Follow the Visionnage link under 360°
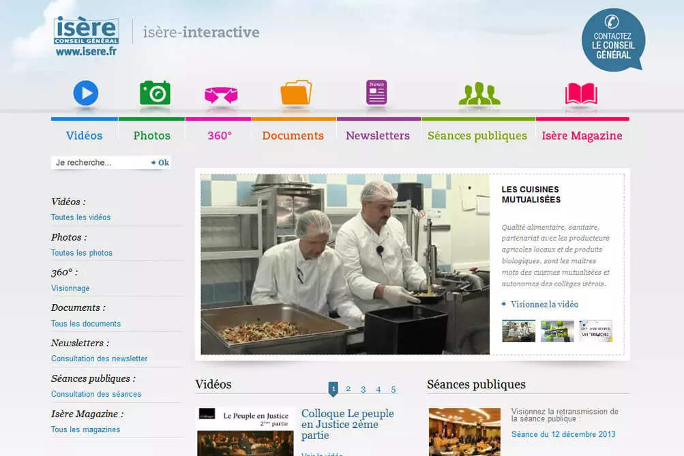Screen dimensions: 684x456 (70, 288)
